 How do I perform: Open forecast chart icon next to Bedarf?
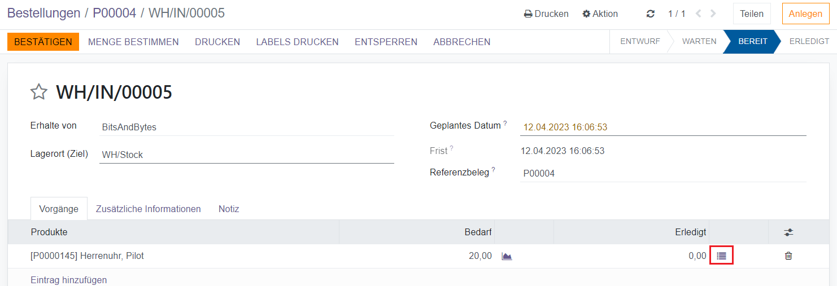507,256
